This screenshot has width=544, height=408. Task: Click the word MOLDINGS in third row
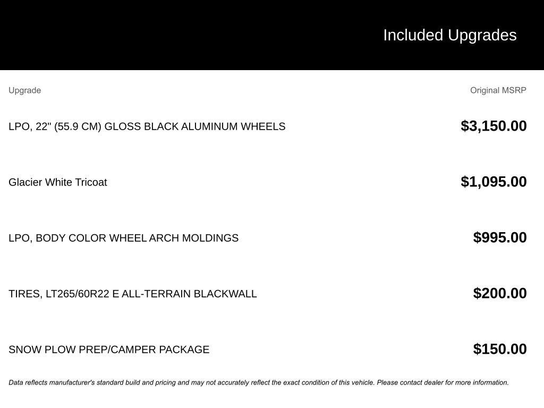[210, 238]
